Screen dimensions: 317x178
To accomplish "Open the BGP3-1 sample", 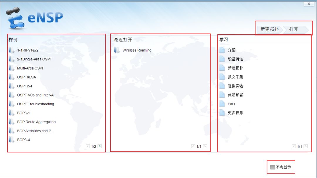I will pyautogui.click(x=23, y=113).
